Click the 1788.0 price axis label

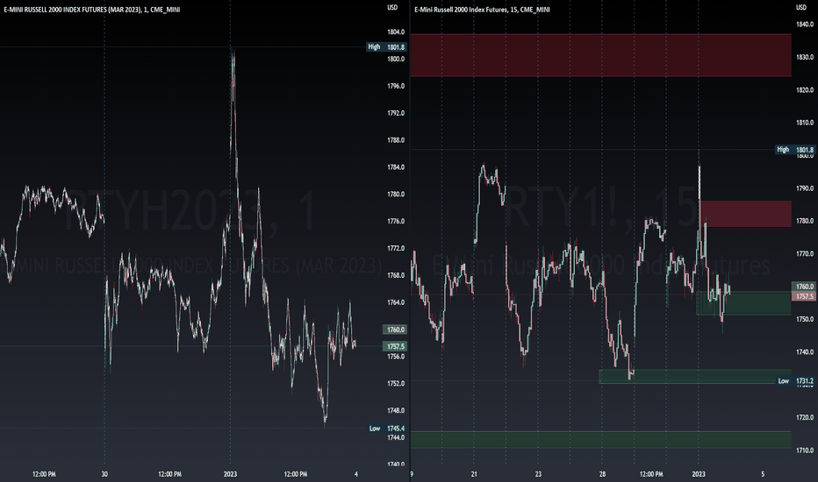tap(396, 140)
